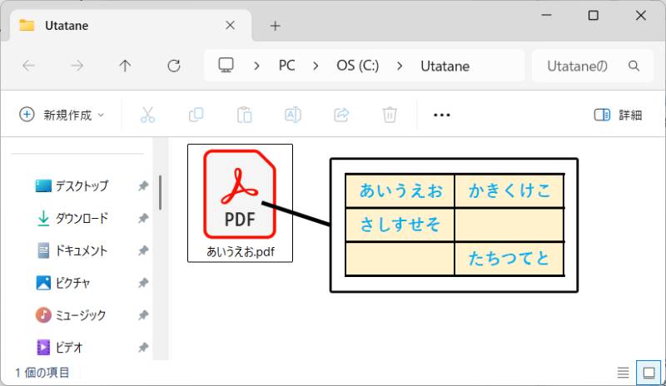Go up one folder level

pyautogui.click(x=125, y=66)
